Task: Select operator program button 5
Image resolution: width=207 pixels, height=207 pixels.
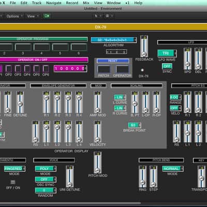Action: coord(60,47)
